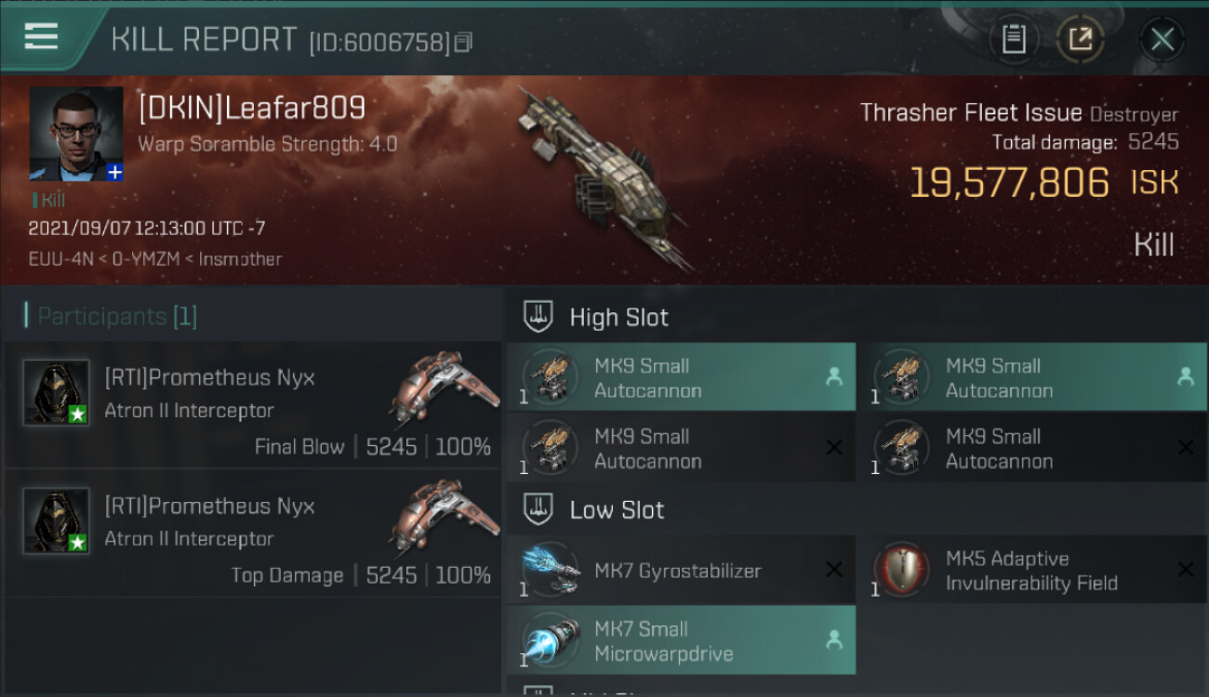
Task: Toggle the dropped marker on Gyrostabilizer
Action: (x=834, y=570)
